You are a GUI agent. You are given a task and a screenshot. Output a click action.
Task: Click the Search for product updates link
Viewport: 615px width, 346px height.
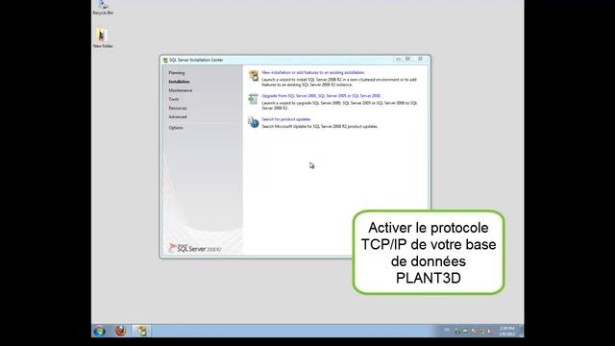click(286, 119)
